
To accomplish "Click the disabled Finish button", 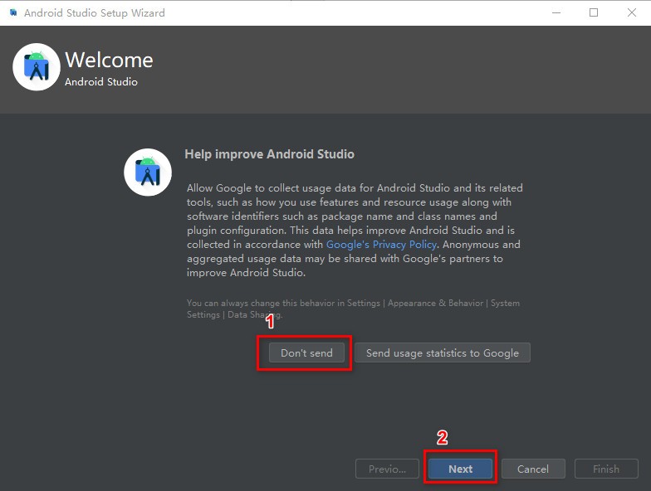I will pyautogui.click(x=605, y=469).
